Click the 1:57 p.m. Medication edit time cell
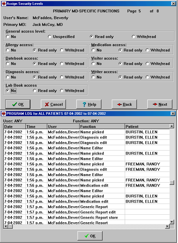This screenshot has height=243, width=178. click(36, 201)
